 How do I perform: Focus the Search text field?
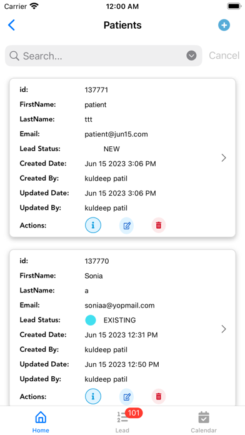tap(104, 56)
